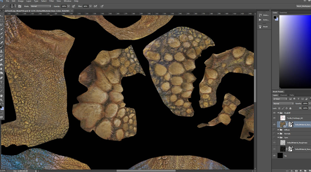Image resolution: width=311 pixels, height=172 pixels.
Task: Select the Blur tool
Action: (2, 69)
